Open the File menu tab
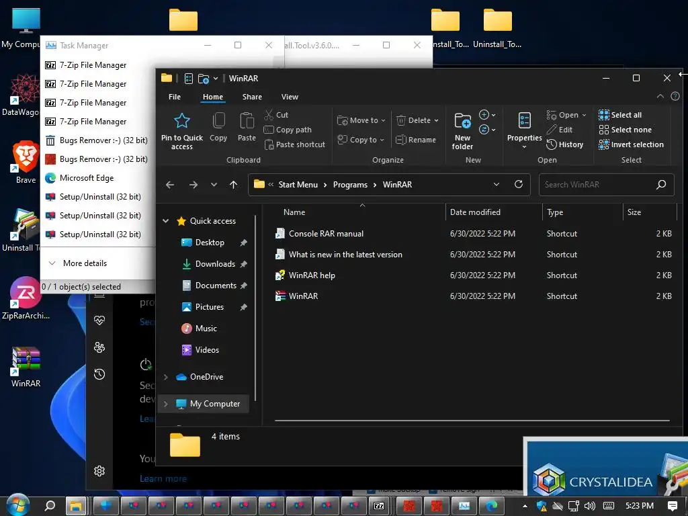The image size is (688, 516). click(x=175, y=97)
